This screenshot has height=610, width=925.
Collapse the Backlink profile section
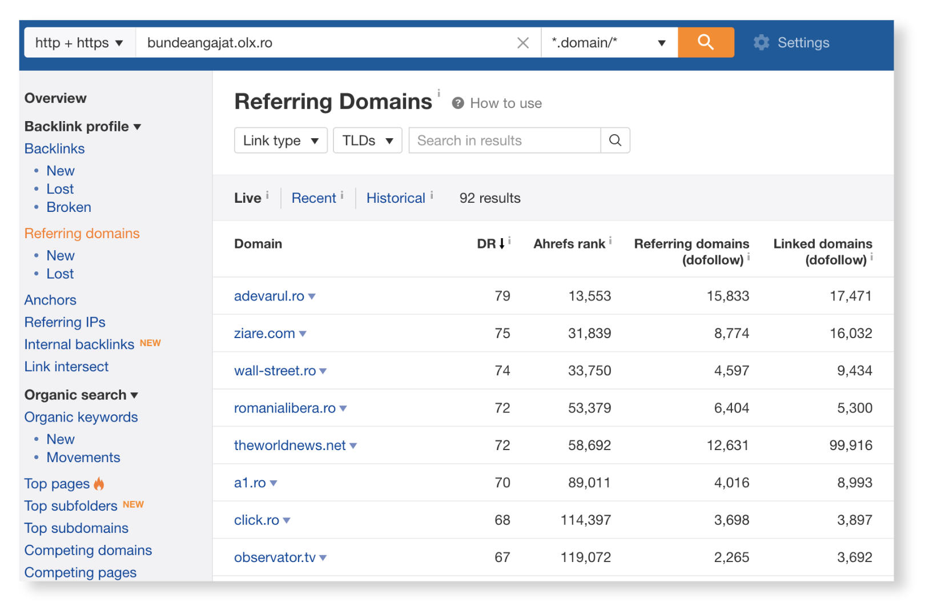pos(137,127)
